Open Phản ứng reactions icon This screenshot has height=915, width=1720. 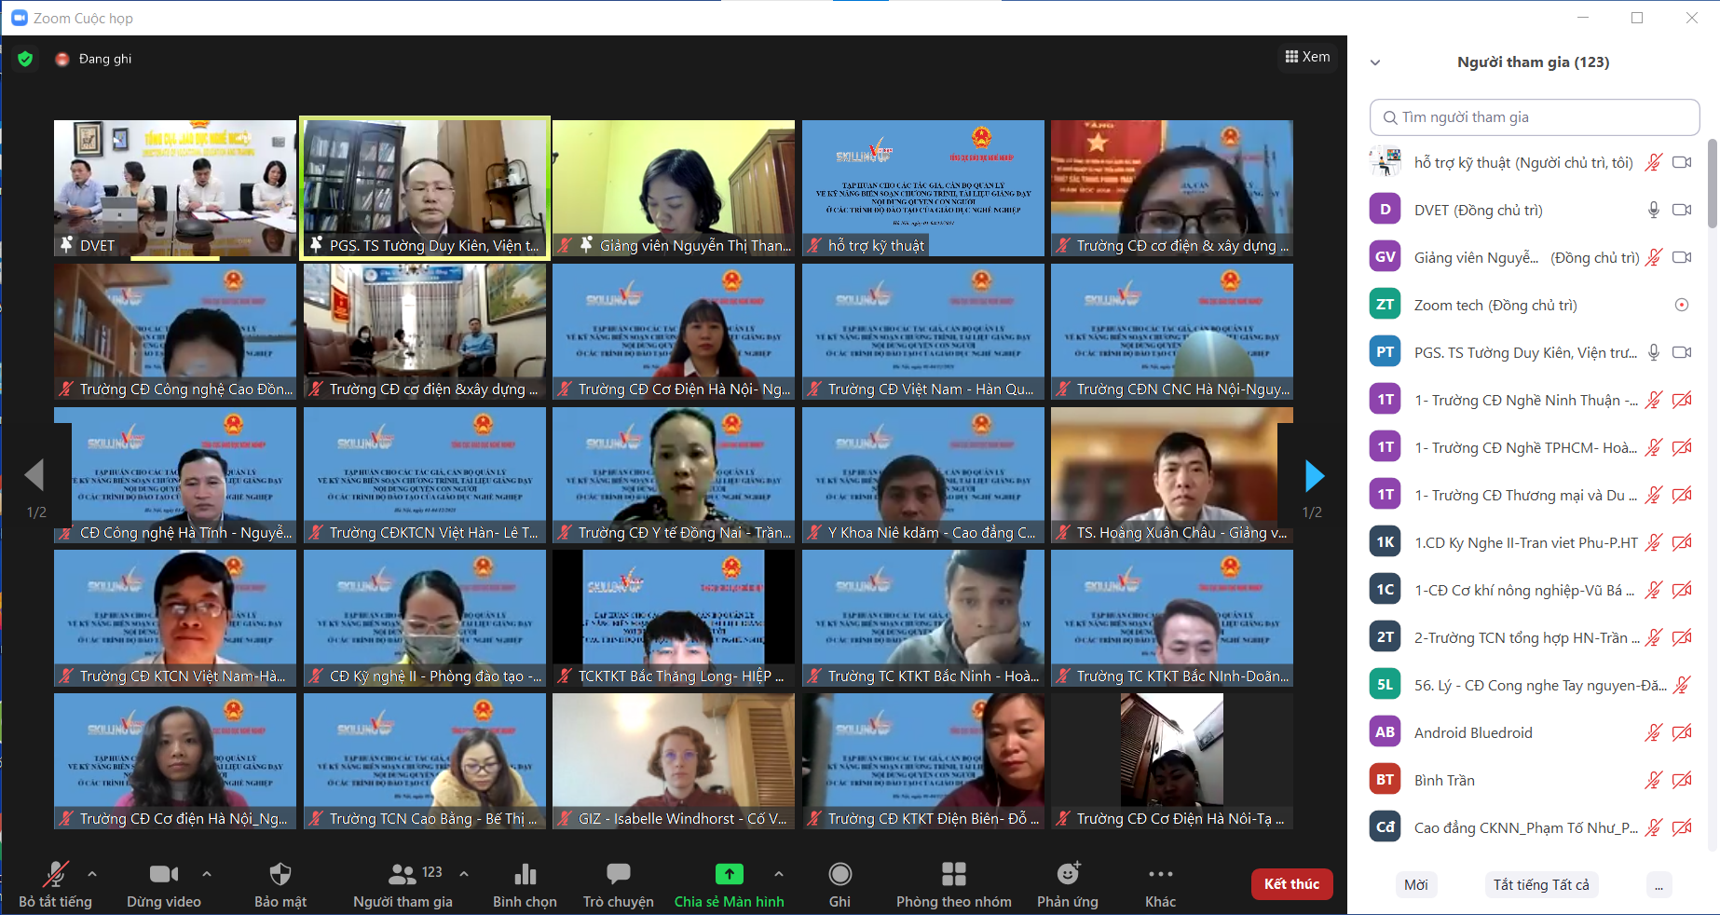(1068, 874)
